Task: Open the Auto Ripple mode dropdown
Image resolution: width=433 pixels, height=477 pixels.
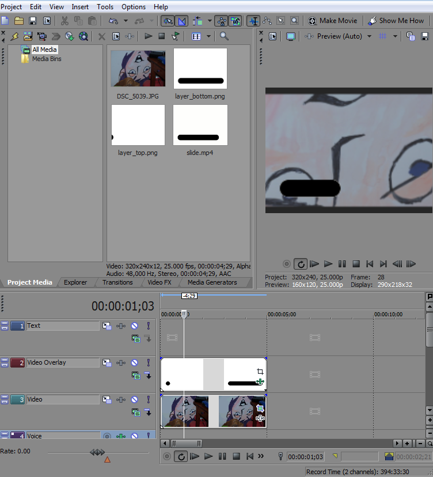Action: (x=210, y=21)
